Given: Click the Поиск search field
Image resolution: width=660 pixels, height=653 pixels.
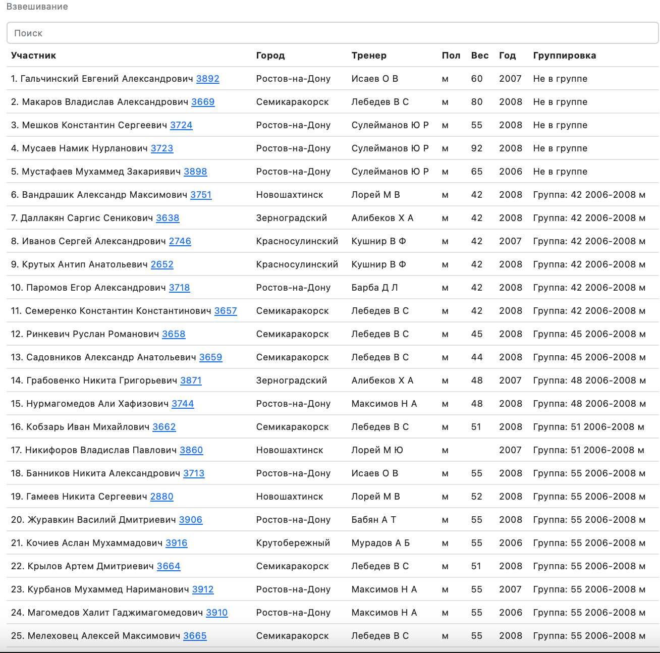Looking at the screenshot, I should tap(333, 33).
